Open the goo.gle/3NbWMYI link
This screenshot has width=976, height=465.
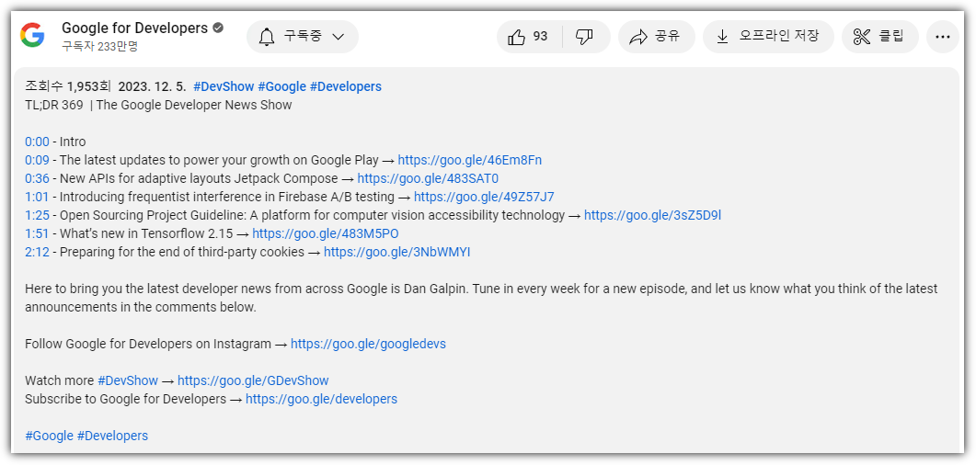click(397, 252)
